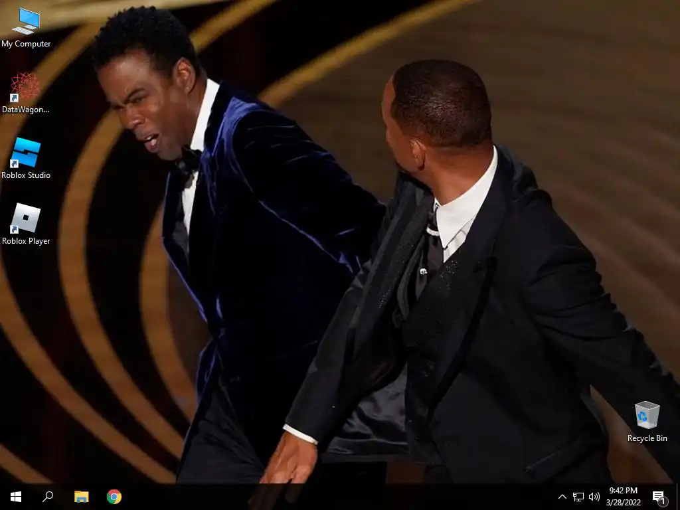Show hidden system tray icons
The image size is (680, 510).
pyautogui.click(x=562, y=497)
